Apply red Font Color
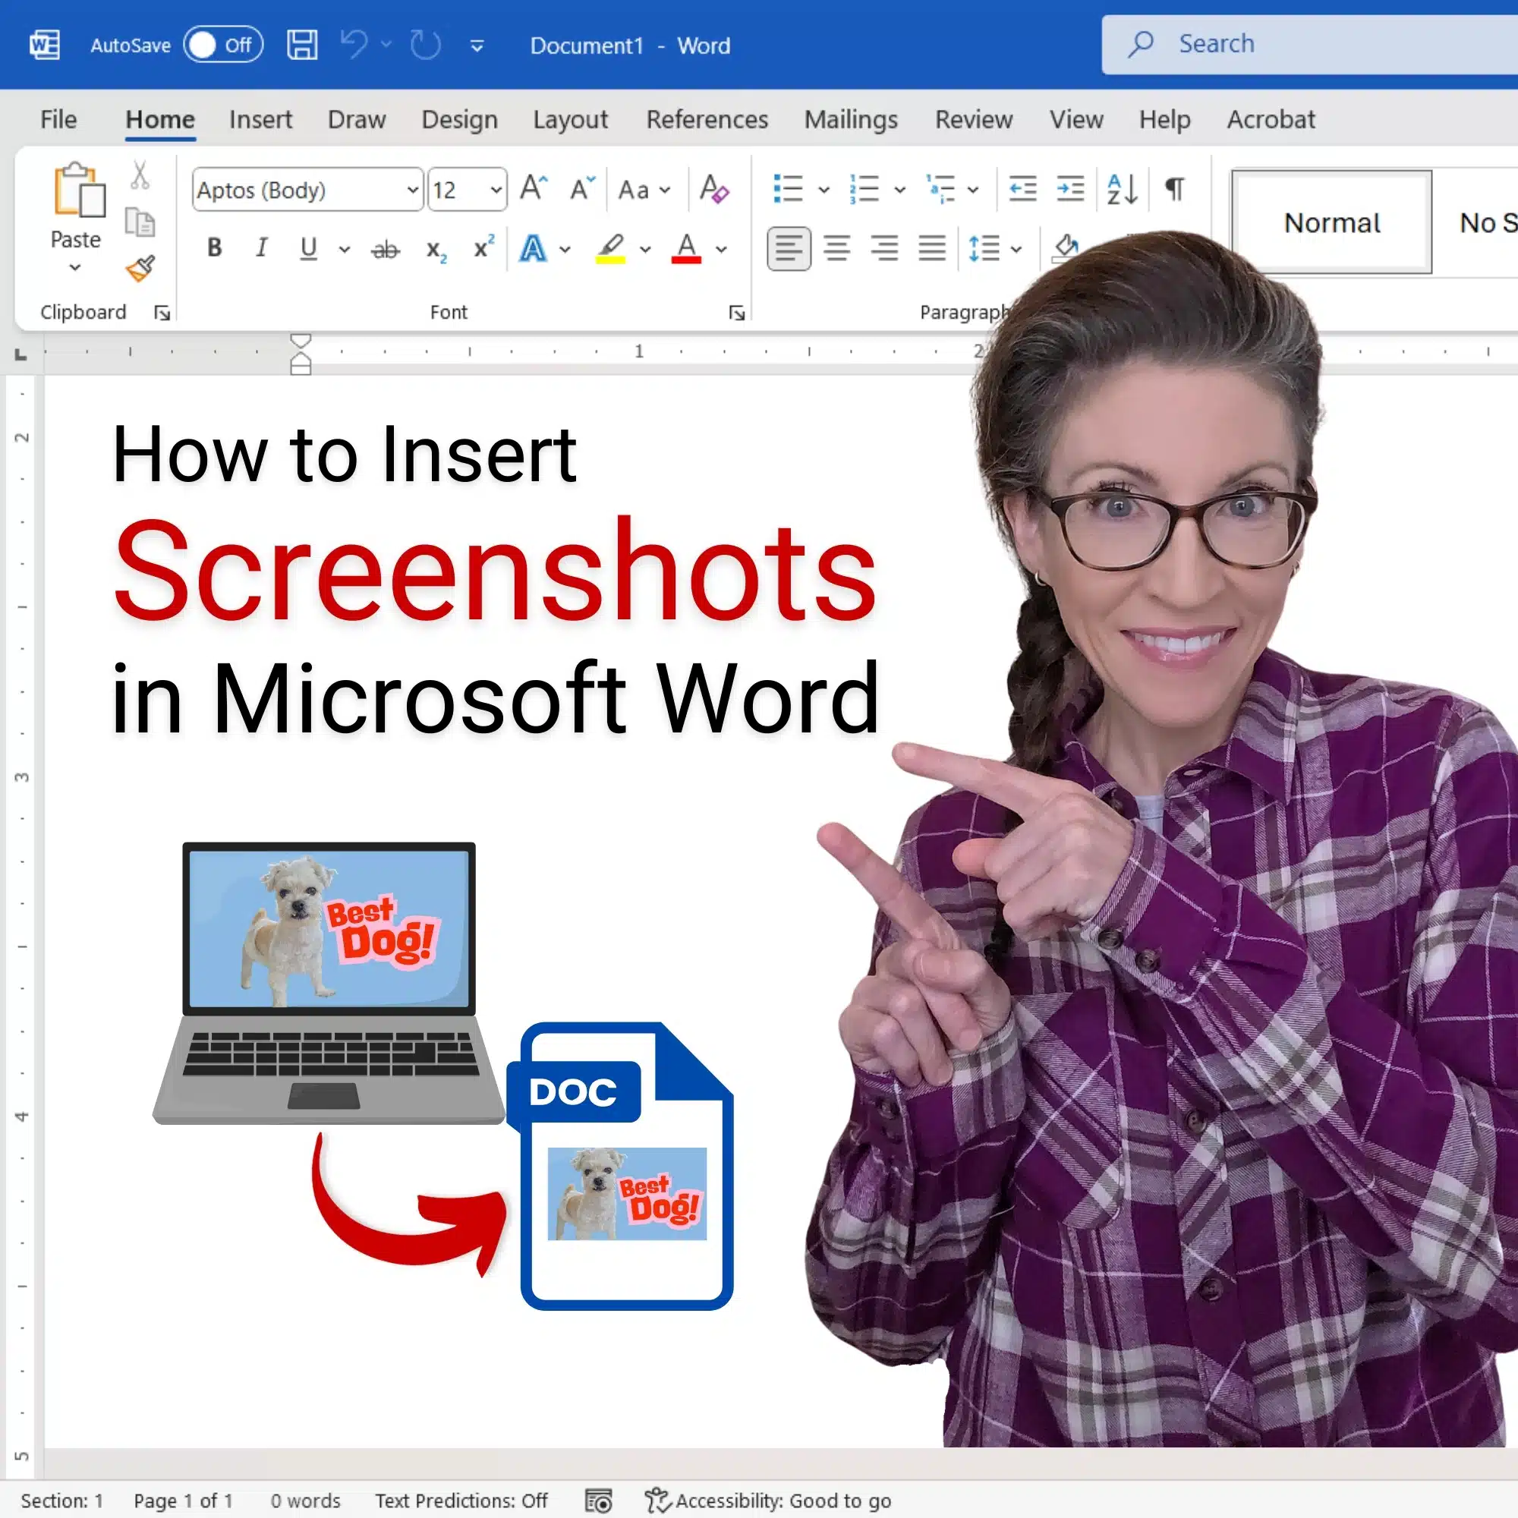Image resolution: width=1518 pixels, height=1518 pixels. tap(686, 249)
